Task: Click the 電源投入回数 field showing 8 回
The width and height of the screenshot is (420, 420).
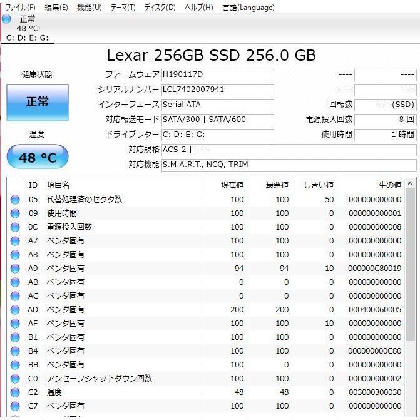Action: click(386, 120)
